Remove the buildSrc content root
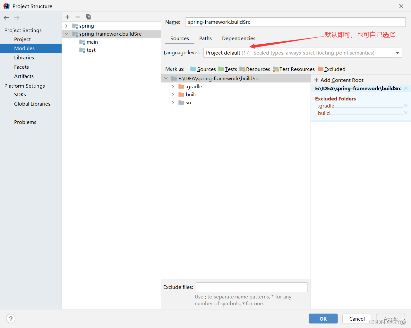 tap(406, 88)
